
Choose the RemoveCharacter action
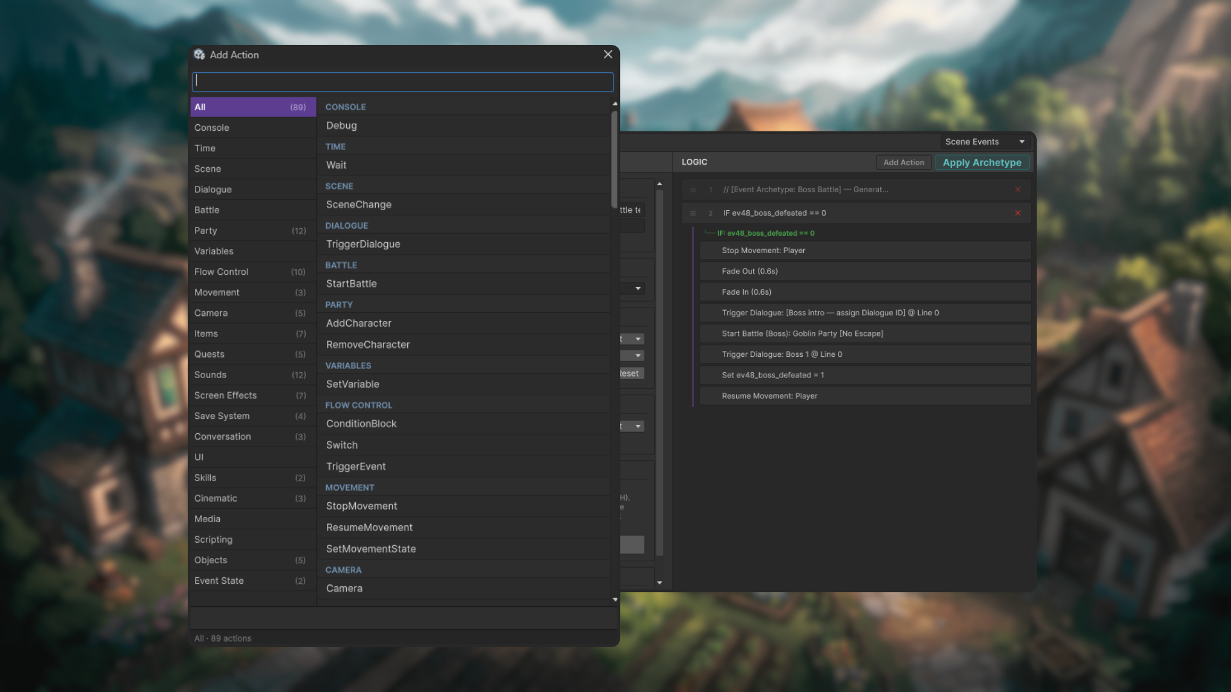point(464,345)
